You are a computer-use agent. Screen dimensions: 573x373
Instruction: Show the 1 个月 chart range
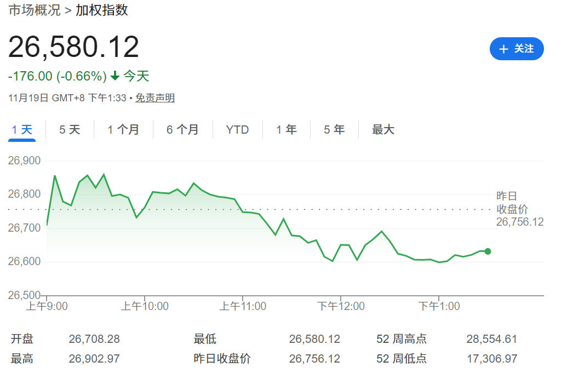[123, 130]
